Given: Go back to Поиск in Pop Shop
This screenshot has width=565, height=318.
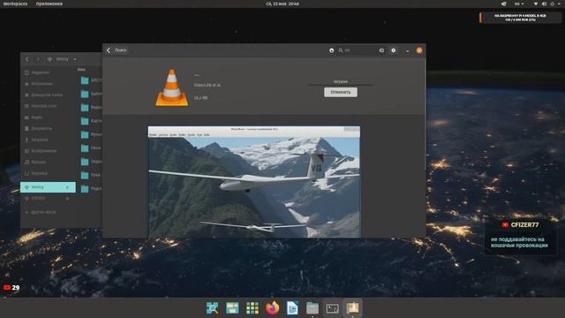Looking at the screenshot, I should 117,50.
